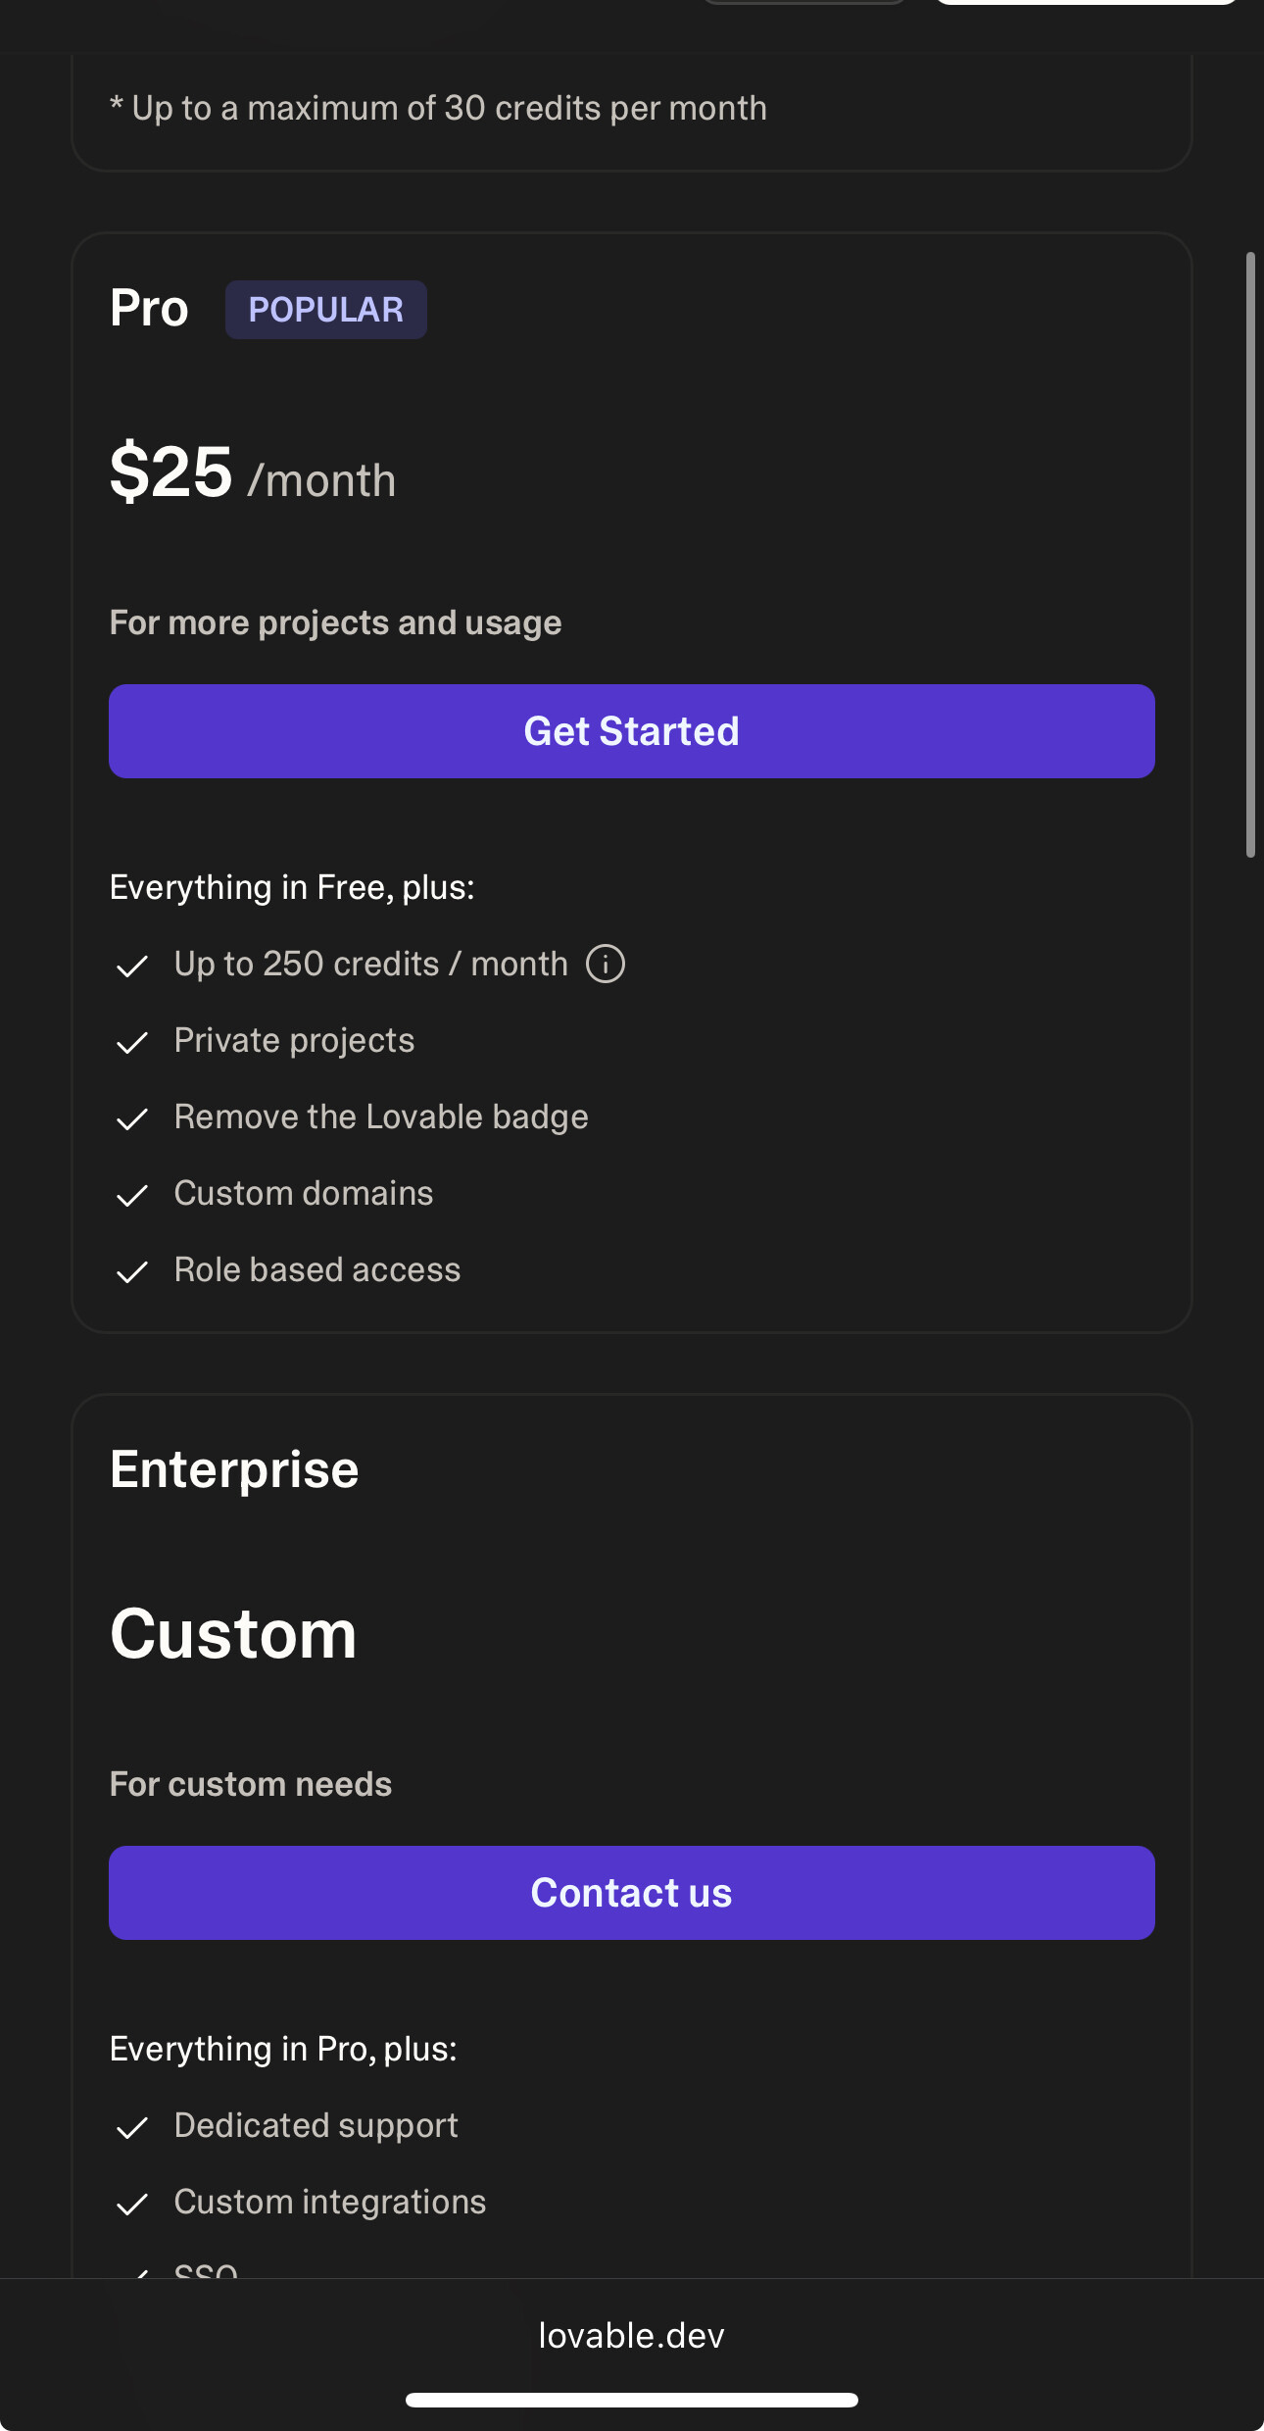The width and height of the screenshot is (1264, 2431).
Task: Tap the lovable.dev address bar
Action: coord(632,2336)
